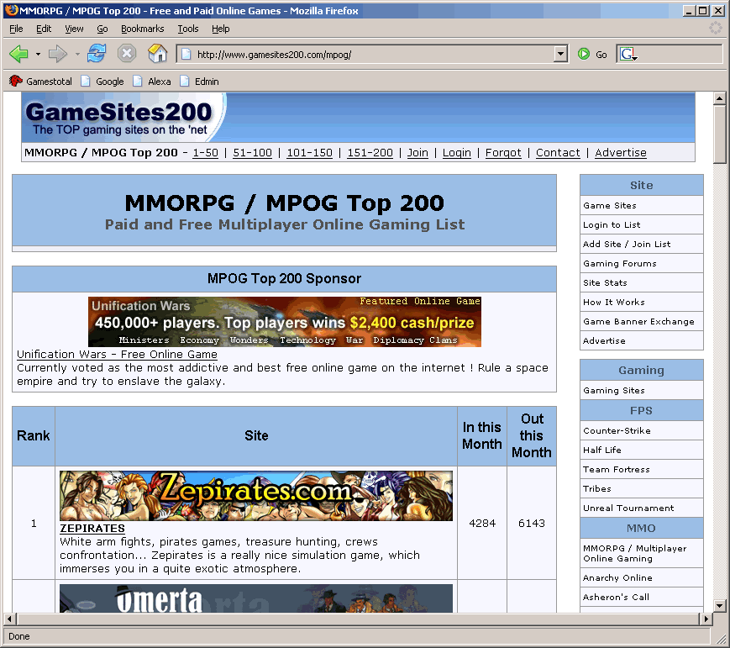Viewport: 730px width, 648px height.
Task: Click inside the URL address field
Action: point(370,55)
